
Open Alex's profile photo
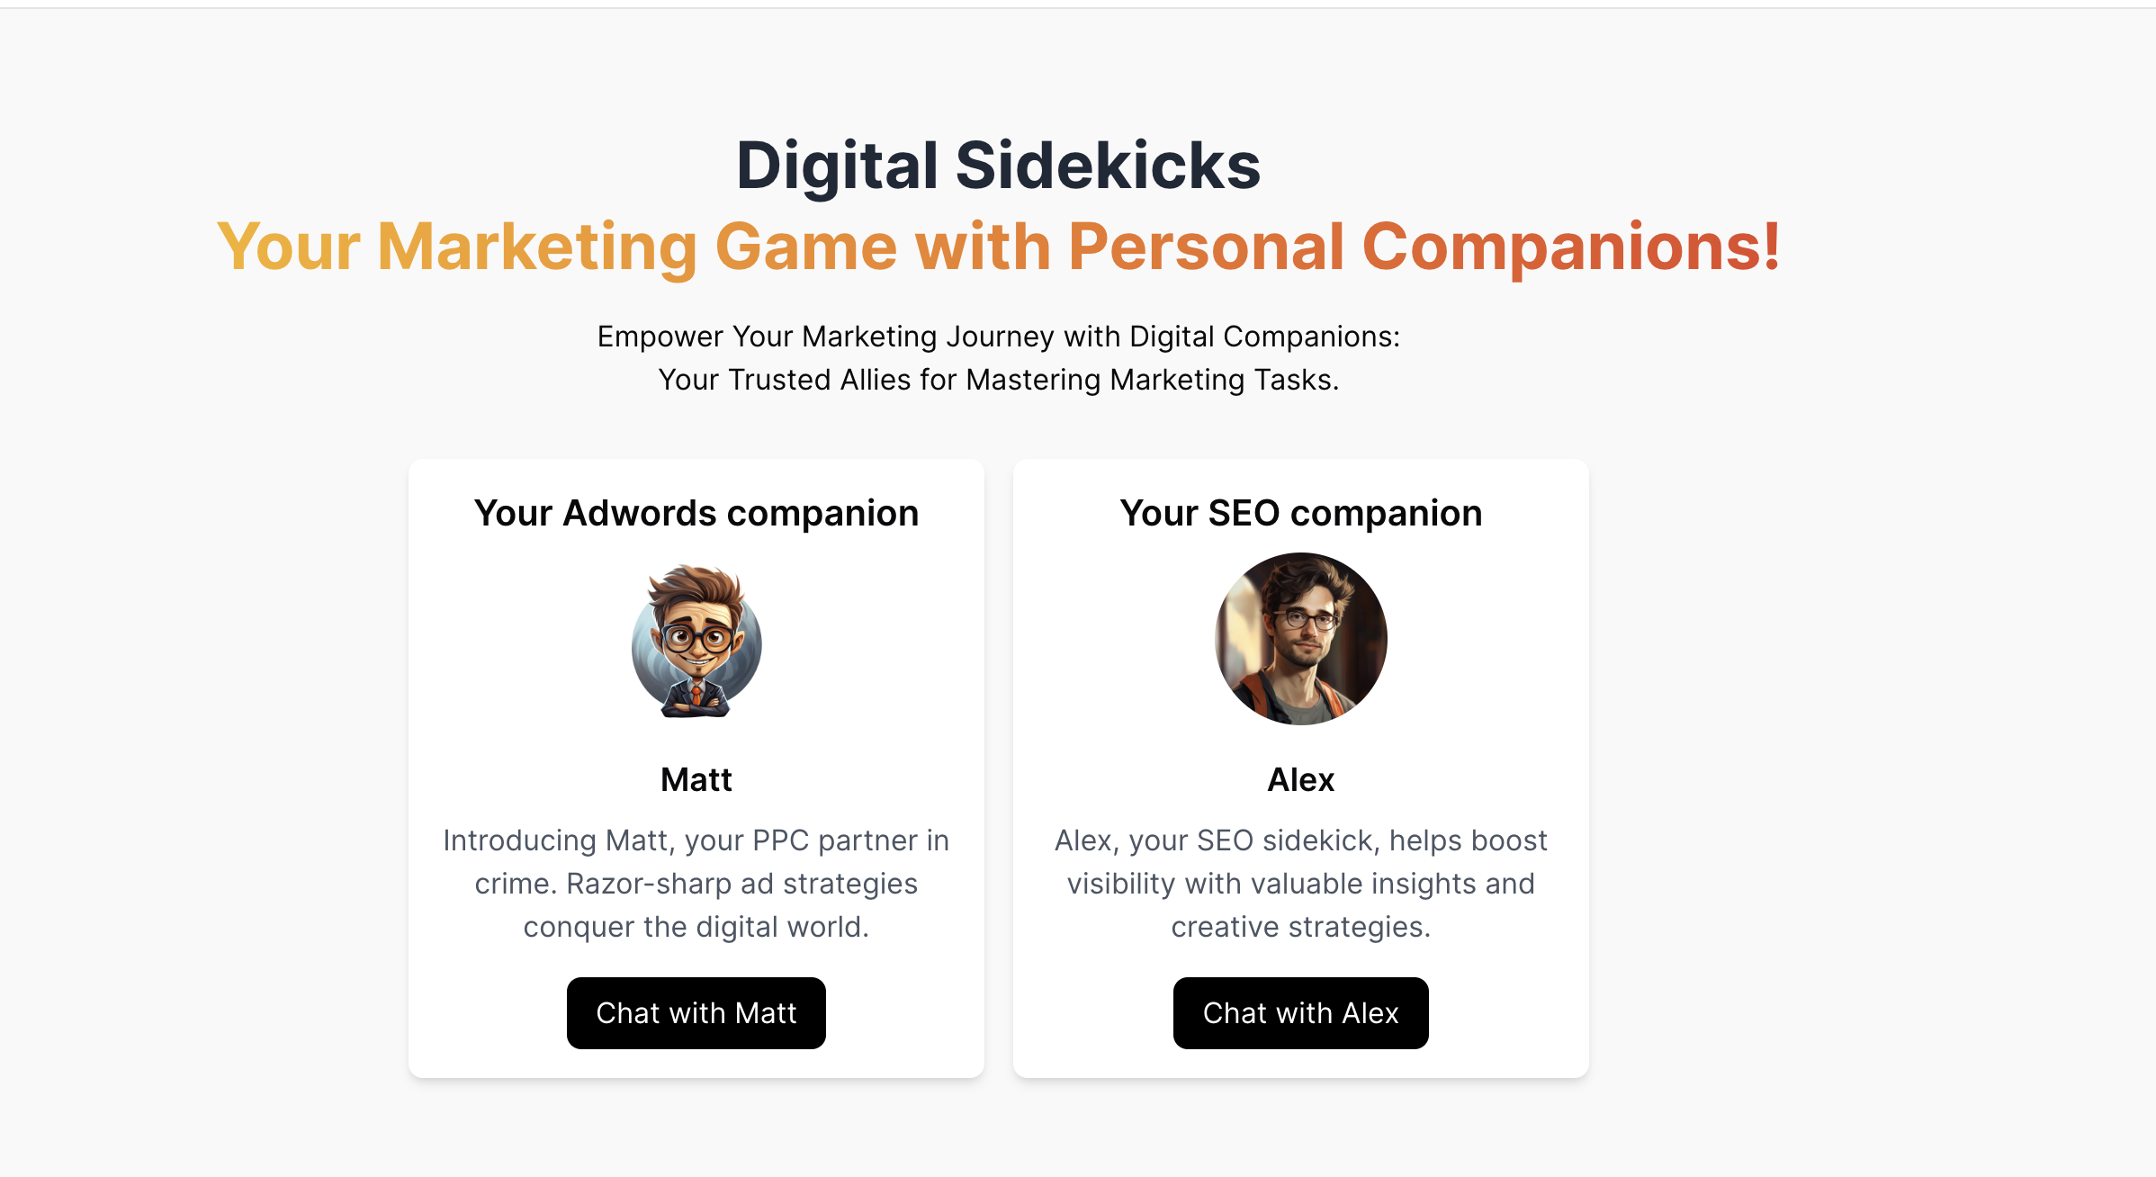pos(1300,638)
